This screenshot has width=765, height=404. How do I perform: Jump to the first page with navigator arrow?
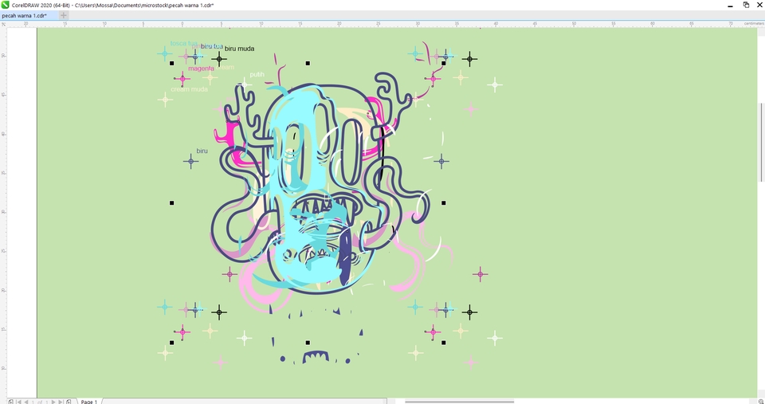[18, 402]
